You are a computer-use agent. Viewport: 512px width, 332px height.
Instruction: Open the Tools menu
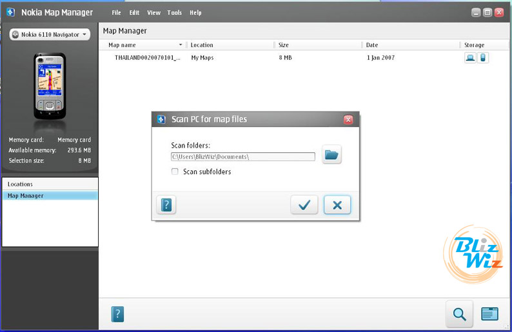(174, 13)
